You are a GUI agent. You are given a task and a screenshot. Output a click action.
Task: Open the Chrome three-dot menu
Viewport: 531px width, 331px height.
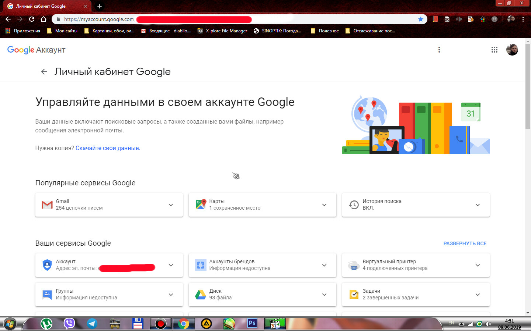pos(523,19)
